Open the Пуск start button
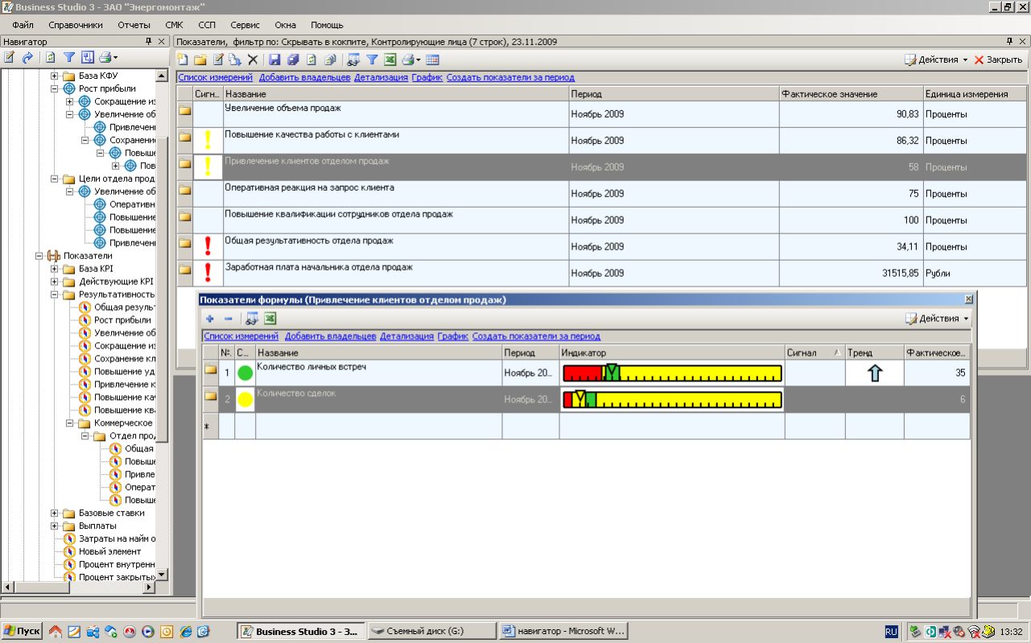The image size is (1031, 643). 22,631
